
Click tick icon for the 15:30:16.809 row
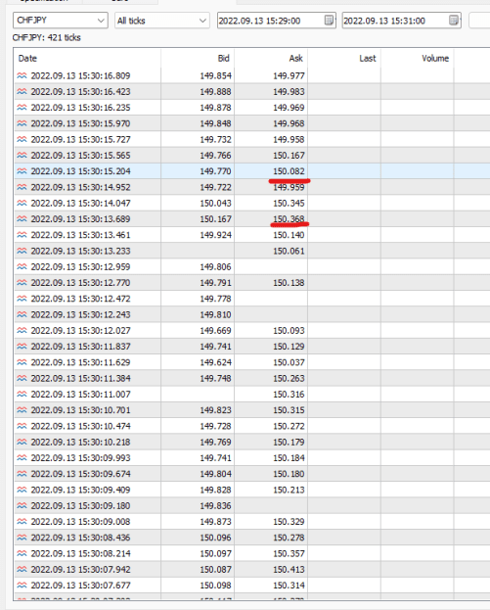(x=22, y=75)
